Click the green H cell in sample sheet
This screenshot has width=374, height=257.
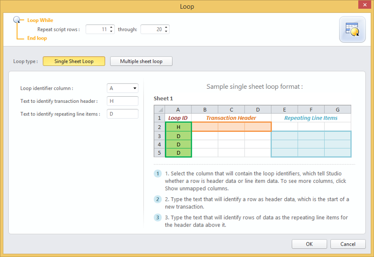[178, 127]
